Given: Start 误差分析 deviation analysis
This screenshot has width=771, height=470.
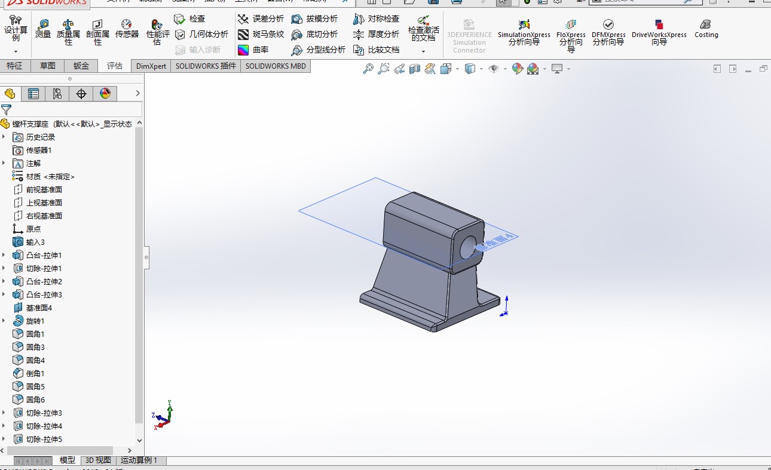Looking at the screenshot, I should click(261, 19).
